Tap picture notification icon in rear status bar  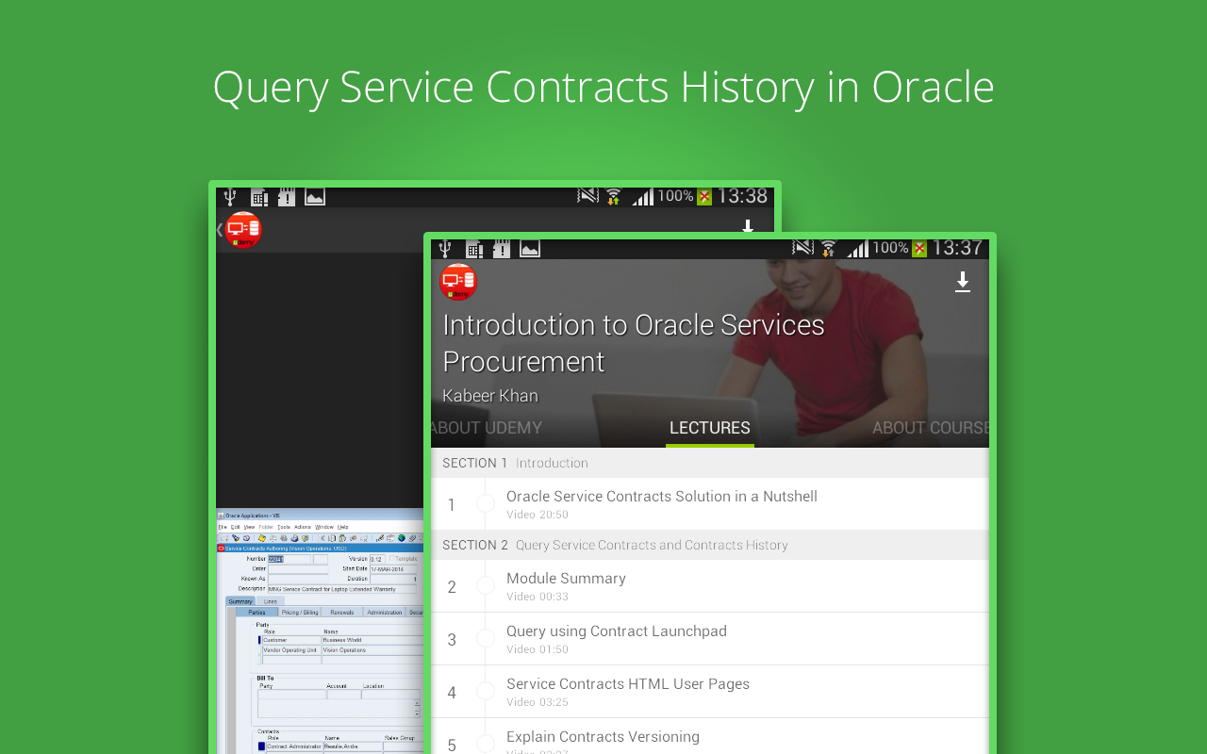click(x=315, y=197)
